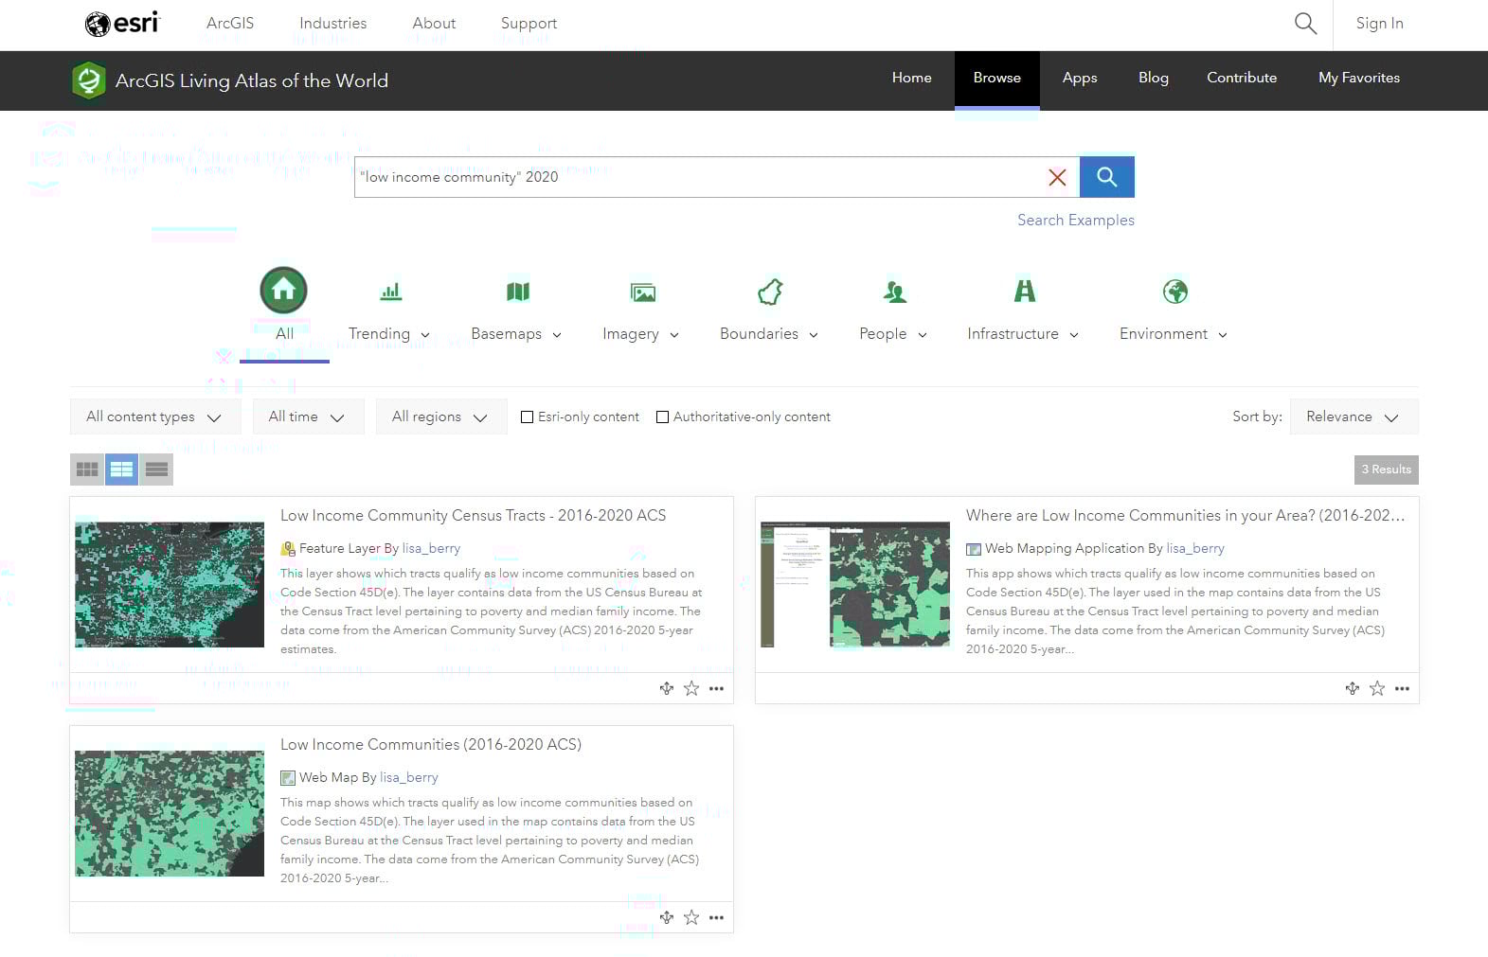
Task: Open the Contribute tab
Action: (1241, 79)
